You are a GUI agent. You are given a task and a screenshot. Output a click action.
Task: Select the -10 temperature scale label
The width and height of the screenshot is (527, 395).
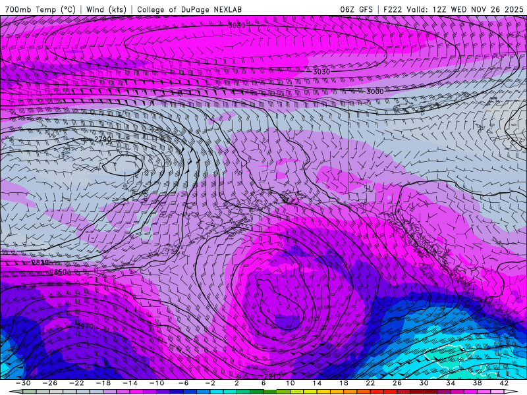click(x=157, y=383)
